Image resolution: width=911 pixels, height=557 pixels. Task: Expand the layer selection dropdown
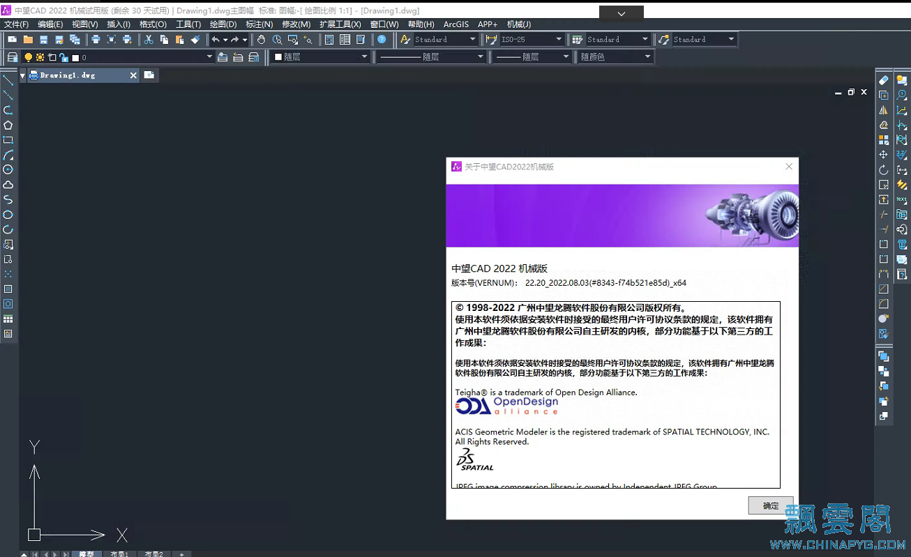[209, 57]
